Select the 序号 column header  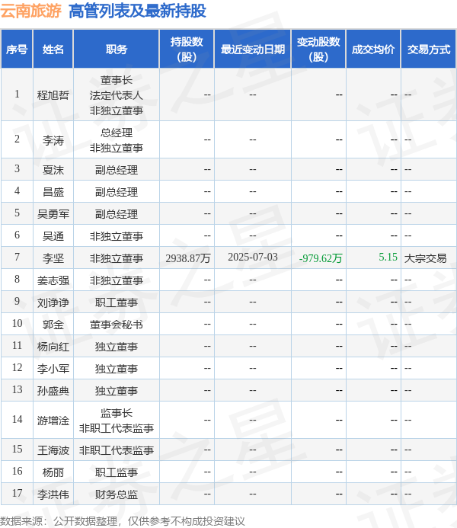tap(17, 50)
